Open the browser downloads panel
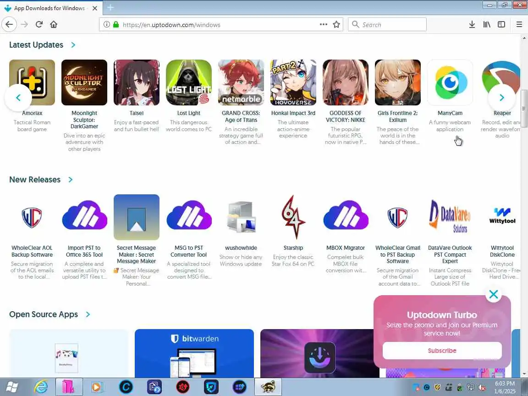 [472, 24]
